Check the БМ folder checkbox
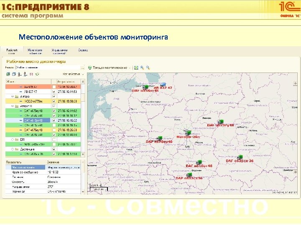Screen dimensions: 301x225 point(54,140)
